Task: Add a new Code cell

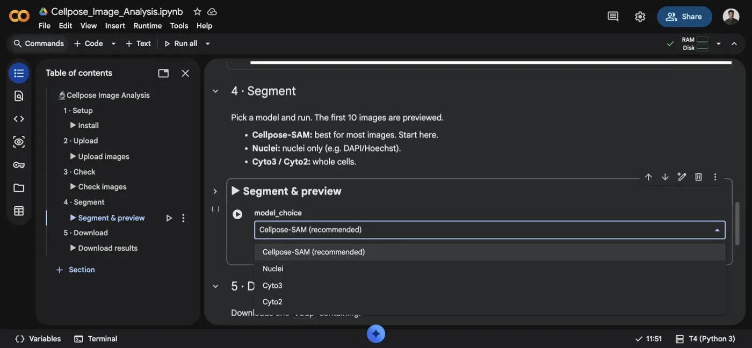Action: pyautogui.click(x=88, y=44)
